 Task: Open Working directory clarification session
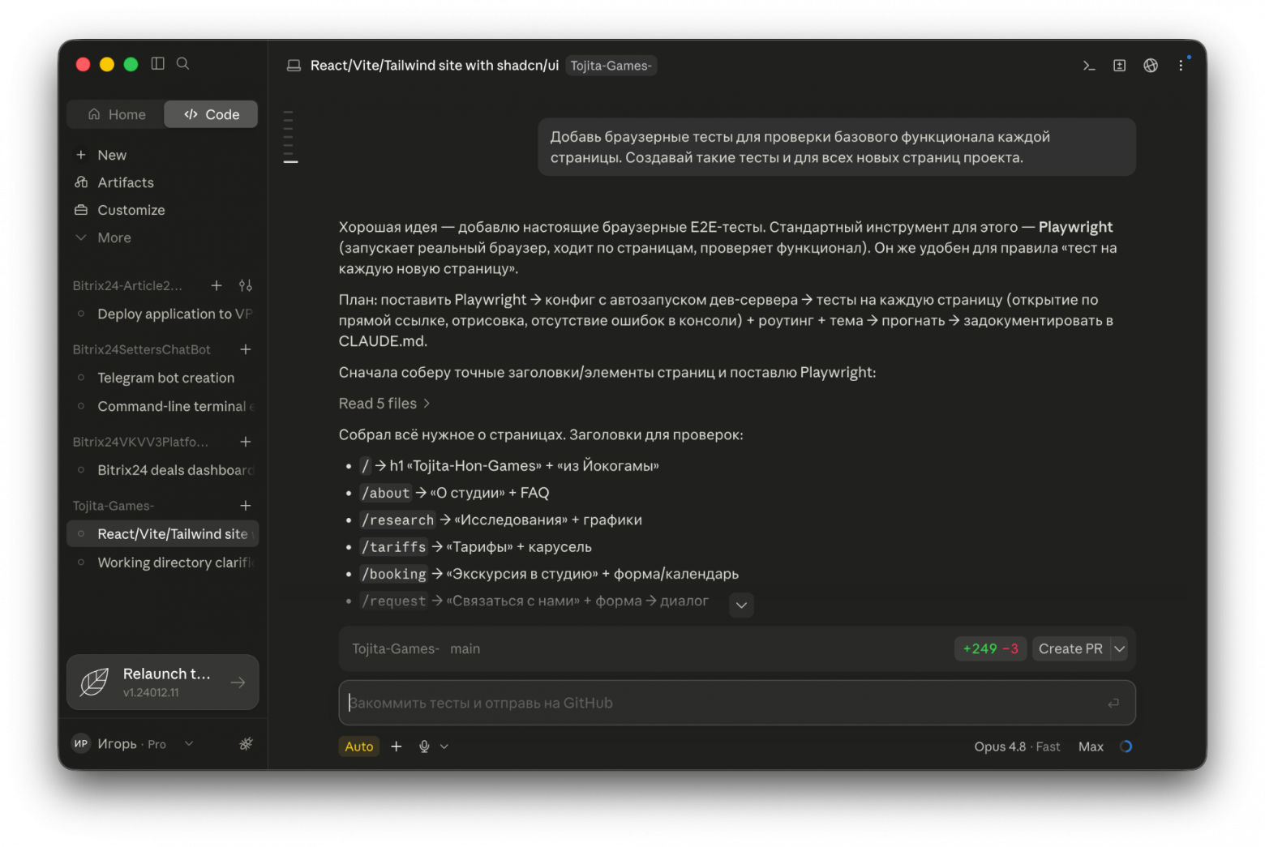point(163,563)
